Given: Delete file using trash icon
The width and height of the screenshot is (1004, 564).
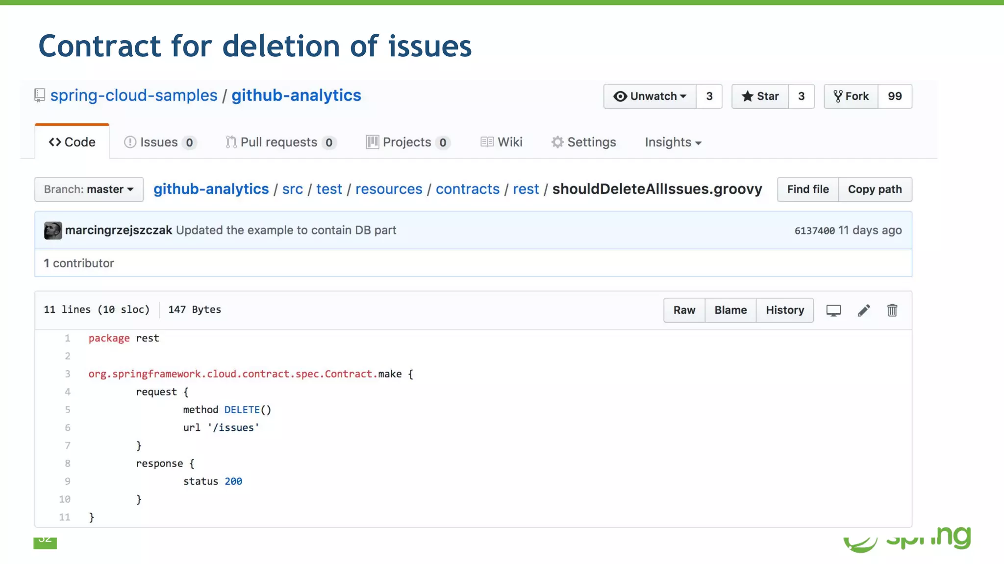Looking at the screenshot, I should click(892, 310).
